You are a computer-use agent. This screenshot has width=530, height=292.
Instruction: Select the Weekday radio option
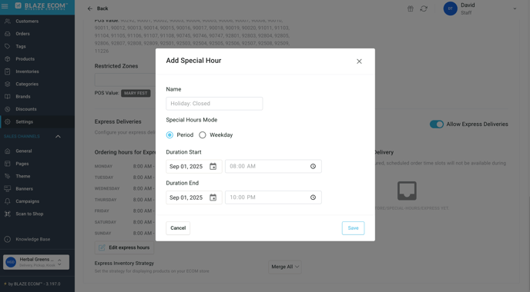click(203, 135)
